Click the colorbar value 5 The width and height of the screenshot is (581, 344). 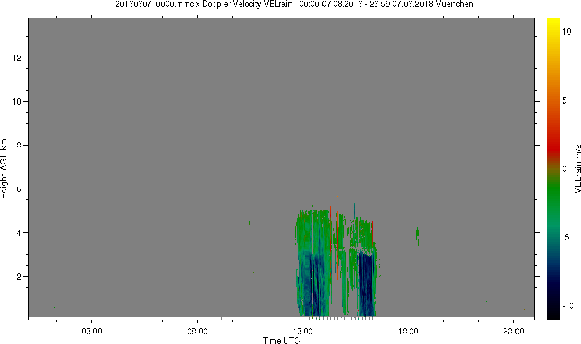(564, 100)
